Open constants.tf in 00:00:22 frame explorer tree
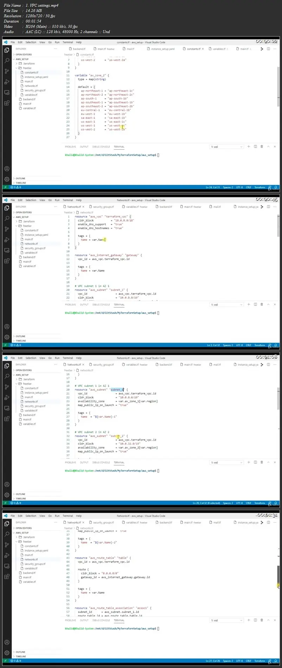Screen dimensions: 282x668 coord(31,72)
